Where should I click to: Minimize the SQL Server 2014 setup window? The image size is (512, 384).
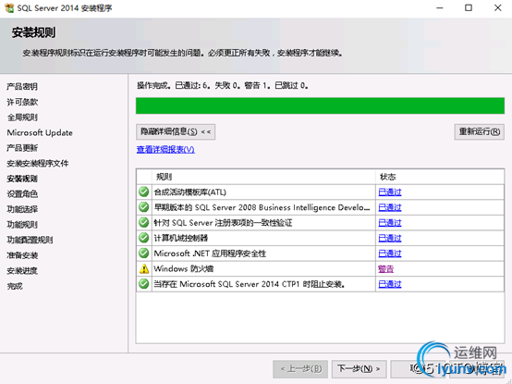440,7
